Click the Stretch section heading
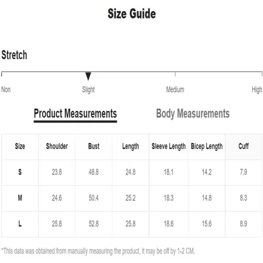263x263 pixels. (x=14, y=55)
